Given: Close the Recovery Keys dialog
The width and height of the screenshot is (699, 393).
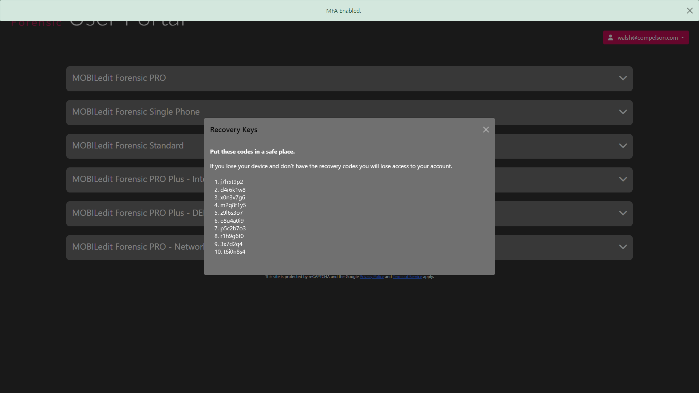Looking at the screenshot, I should click(486, 130).
